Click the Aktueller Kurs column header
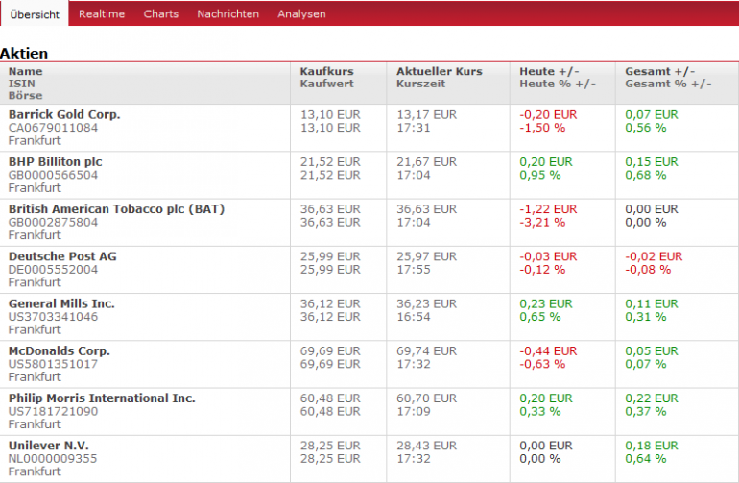Screen dimensions: 739x483 click(x=440, y=71)
